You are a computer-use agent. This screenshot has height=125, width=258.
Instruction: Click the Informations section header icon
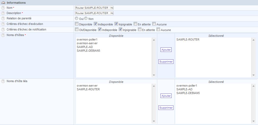3,2
